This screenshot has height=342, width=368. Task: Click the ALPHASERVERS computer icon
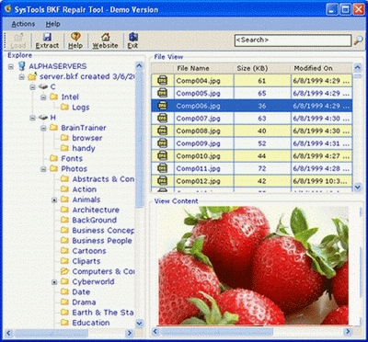[21, 66]
